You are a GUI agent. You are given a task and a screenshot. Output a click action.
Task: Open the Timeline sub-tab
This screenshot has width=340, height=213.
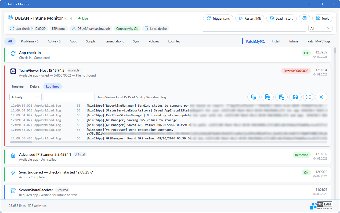17,86
